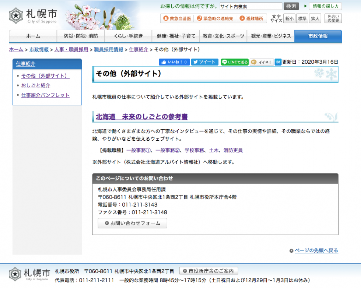
Task: Select the 市政情報 navigation tab
Action: tap(318, 36)
